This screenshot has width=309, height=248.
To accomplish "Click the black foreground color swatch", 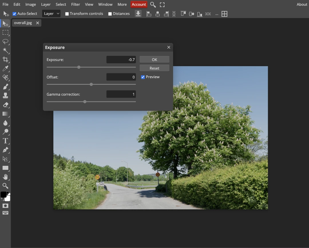I will [3, 194].
